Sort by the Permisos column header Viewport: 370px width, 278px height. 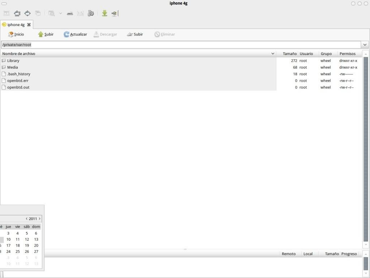click(350, 54)
